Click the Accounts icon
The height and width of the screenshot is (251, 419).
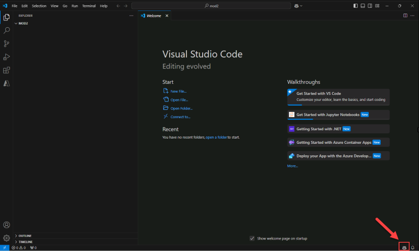7,225
